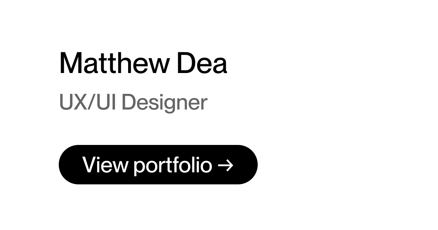Open the portfolio via the black pill button

click(158, 164)
